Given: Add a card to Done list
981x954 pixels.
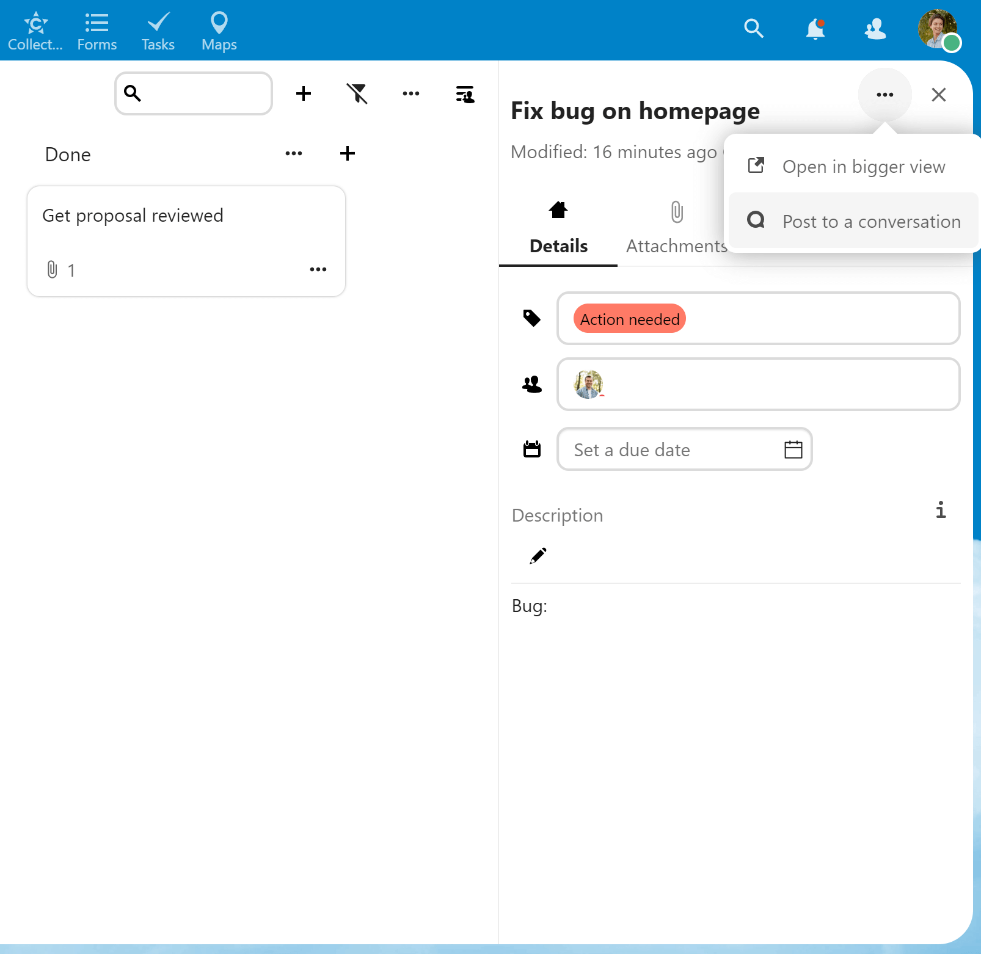Looking at the screenshot, I should 348,153.
